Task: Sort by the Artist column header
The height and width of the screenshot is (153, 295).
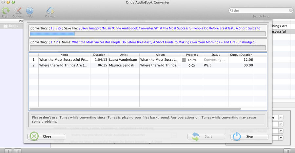Action: tap(124, 55)
